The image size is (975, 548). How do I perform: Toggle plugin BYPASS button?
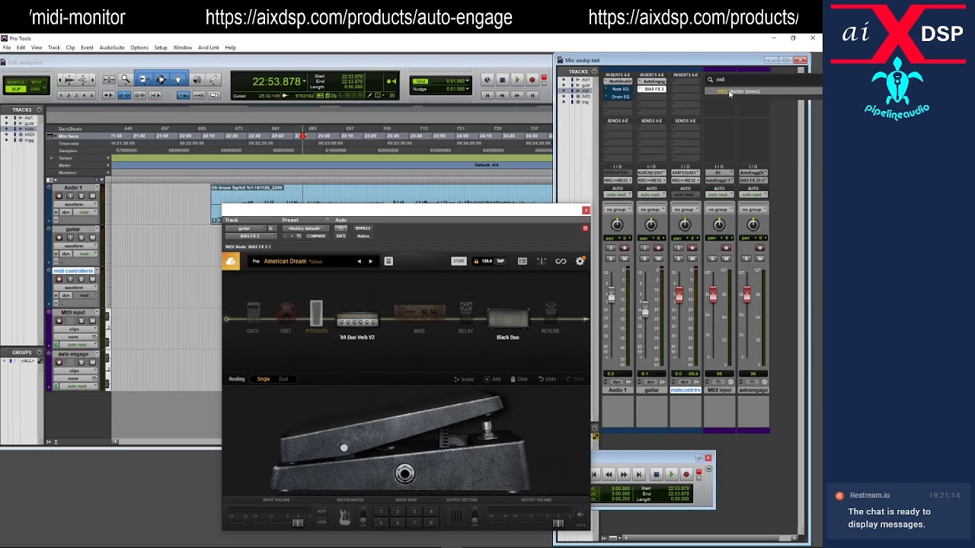click(x=363, y=228)
